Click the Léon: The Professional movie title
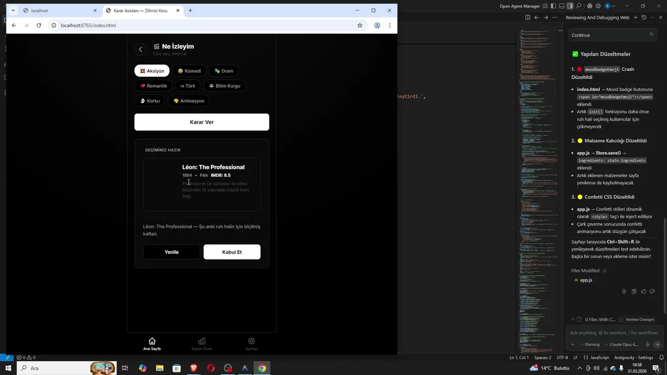667x375 pixels. click(x=213, y=167)
